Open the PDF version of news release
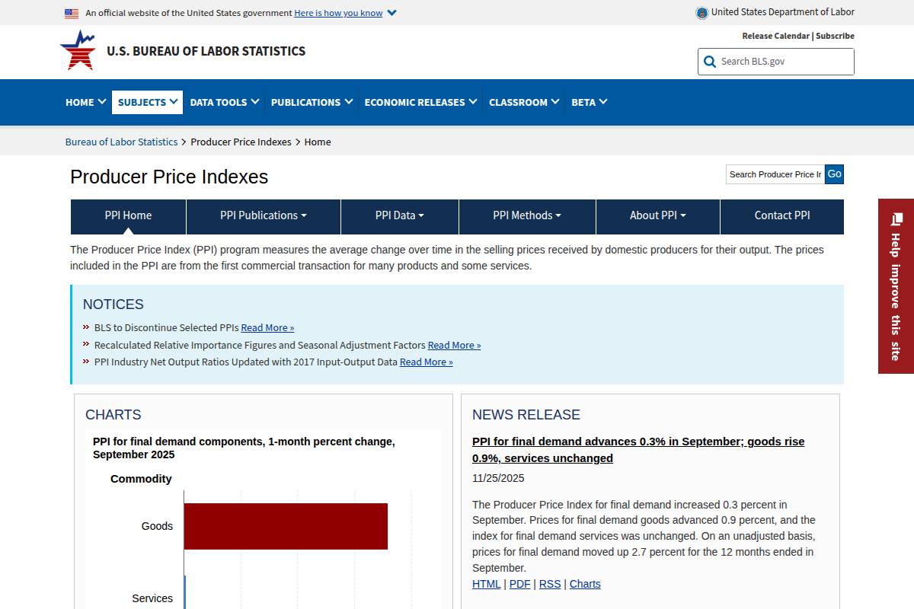This screenshot has height=609, width=914. coord(519,584)
